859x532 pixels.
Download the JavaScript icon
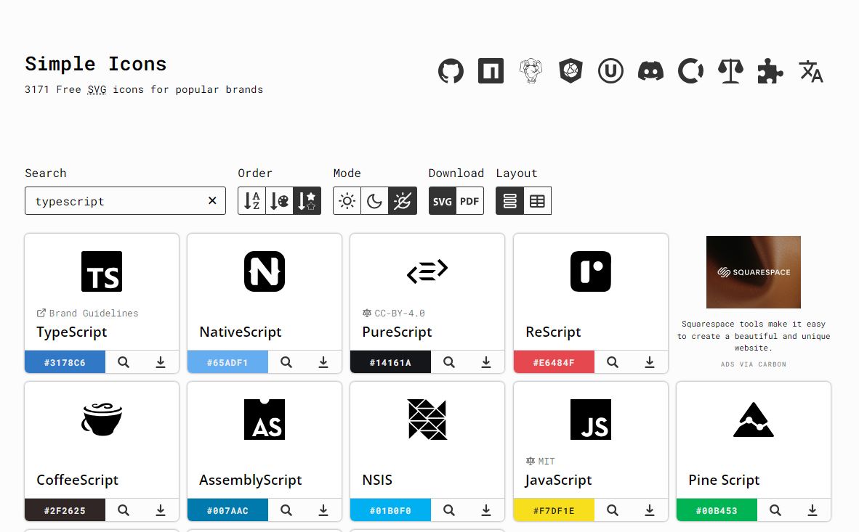pyautogui.click(x=649, y=511)
